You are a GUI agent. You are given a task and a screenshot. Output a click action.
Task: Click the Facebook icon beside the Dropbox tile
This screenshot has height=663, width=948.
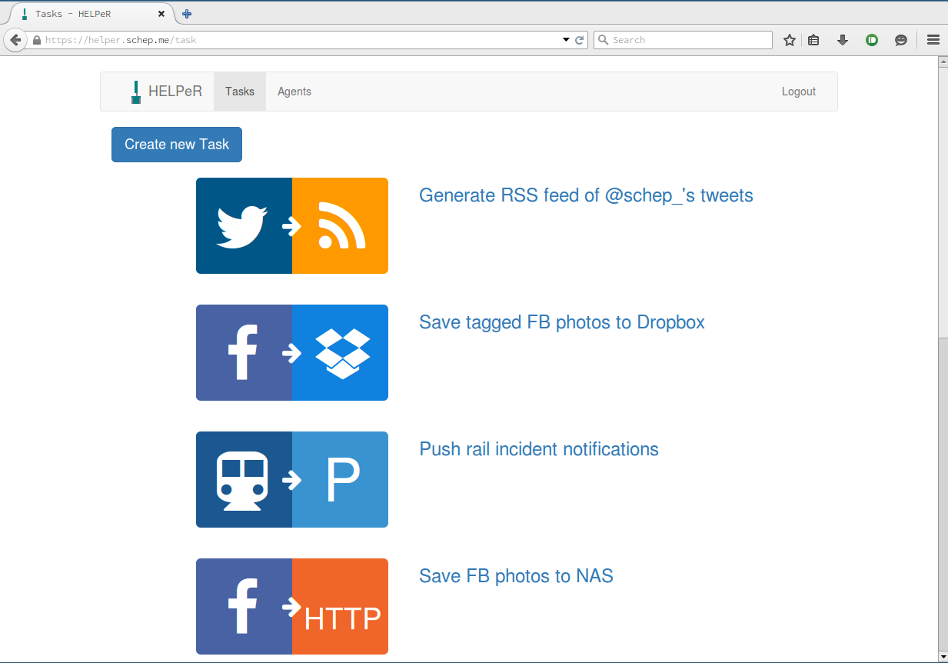point(244,352)
